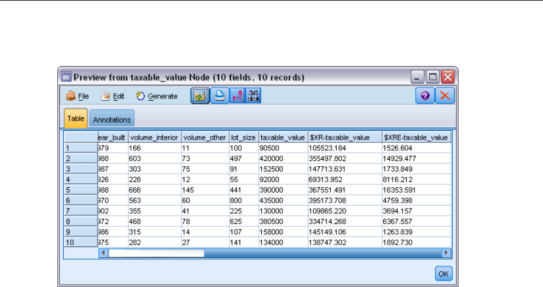The height and width of the screenshot is (287, 543).
Task: Click the record number sort icon
Action: (236, 96)
